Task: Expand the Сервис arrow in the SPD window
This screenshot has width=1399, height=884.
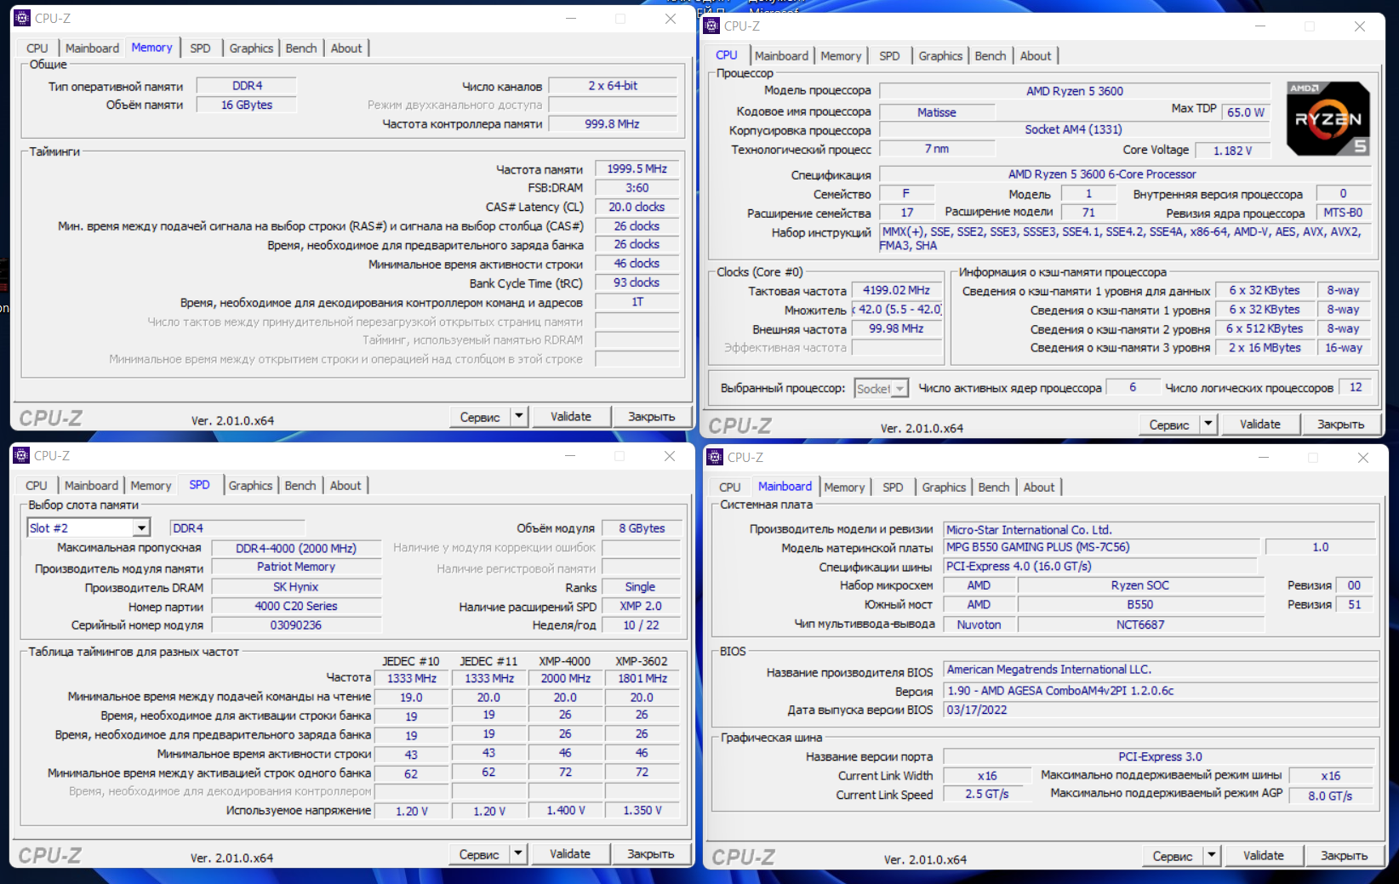Action: (518, 853)
